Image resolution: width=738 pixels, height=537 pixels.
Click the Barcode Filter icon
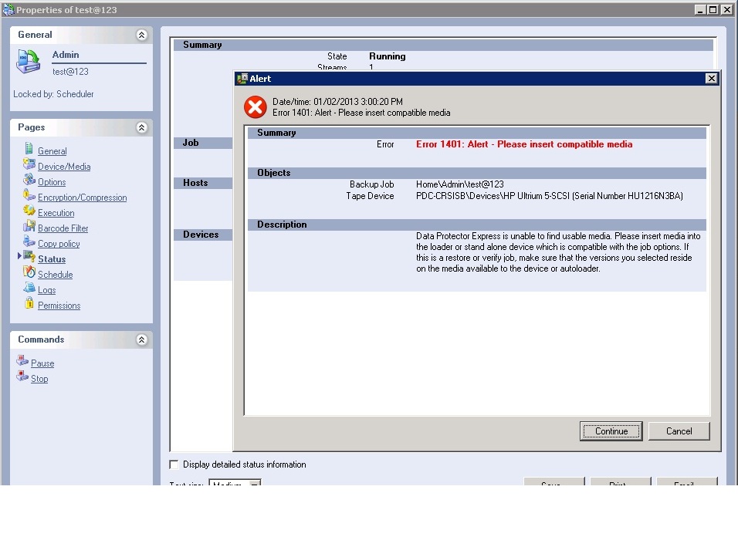coord(29,226)
